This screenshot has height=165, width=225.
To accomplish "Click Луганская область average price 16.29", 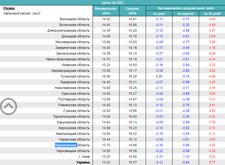I will (x=132, y=77).
